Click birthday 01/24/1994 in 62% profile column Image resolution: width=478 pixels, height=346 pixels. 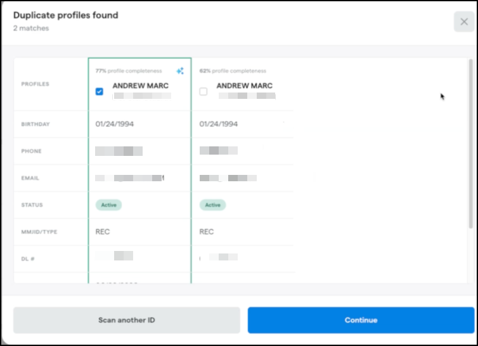219,124
